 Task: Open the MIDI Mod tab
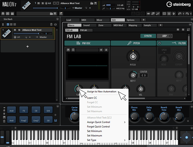pyautogui.click(x=120, y=25)
